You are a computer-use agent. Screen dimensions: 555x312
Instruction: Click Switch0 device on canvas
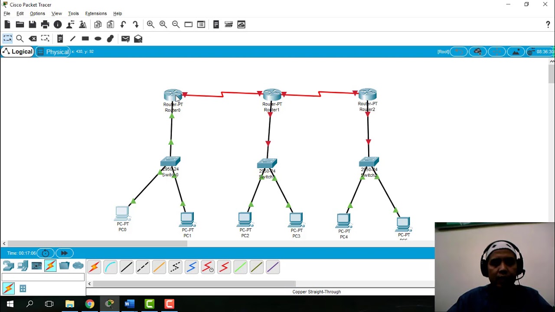(x=170, y=162)
